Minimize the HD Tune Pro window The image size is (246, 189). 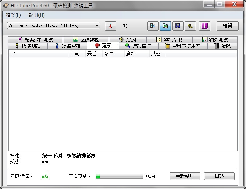(x=209, y=4)
